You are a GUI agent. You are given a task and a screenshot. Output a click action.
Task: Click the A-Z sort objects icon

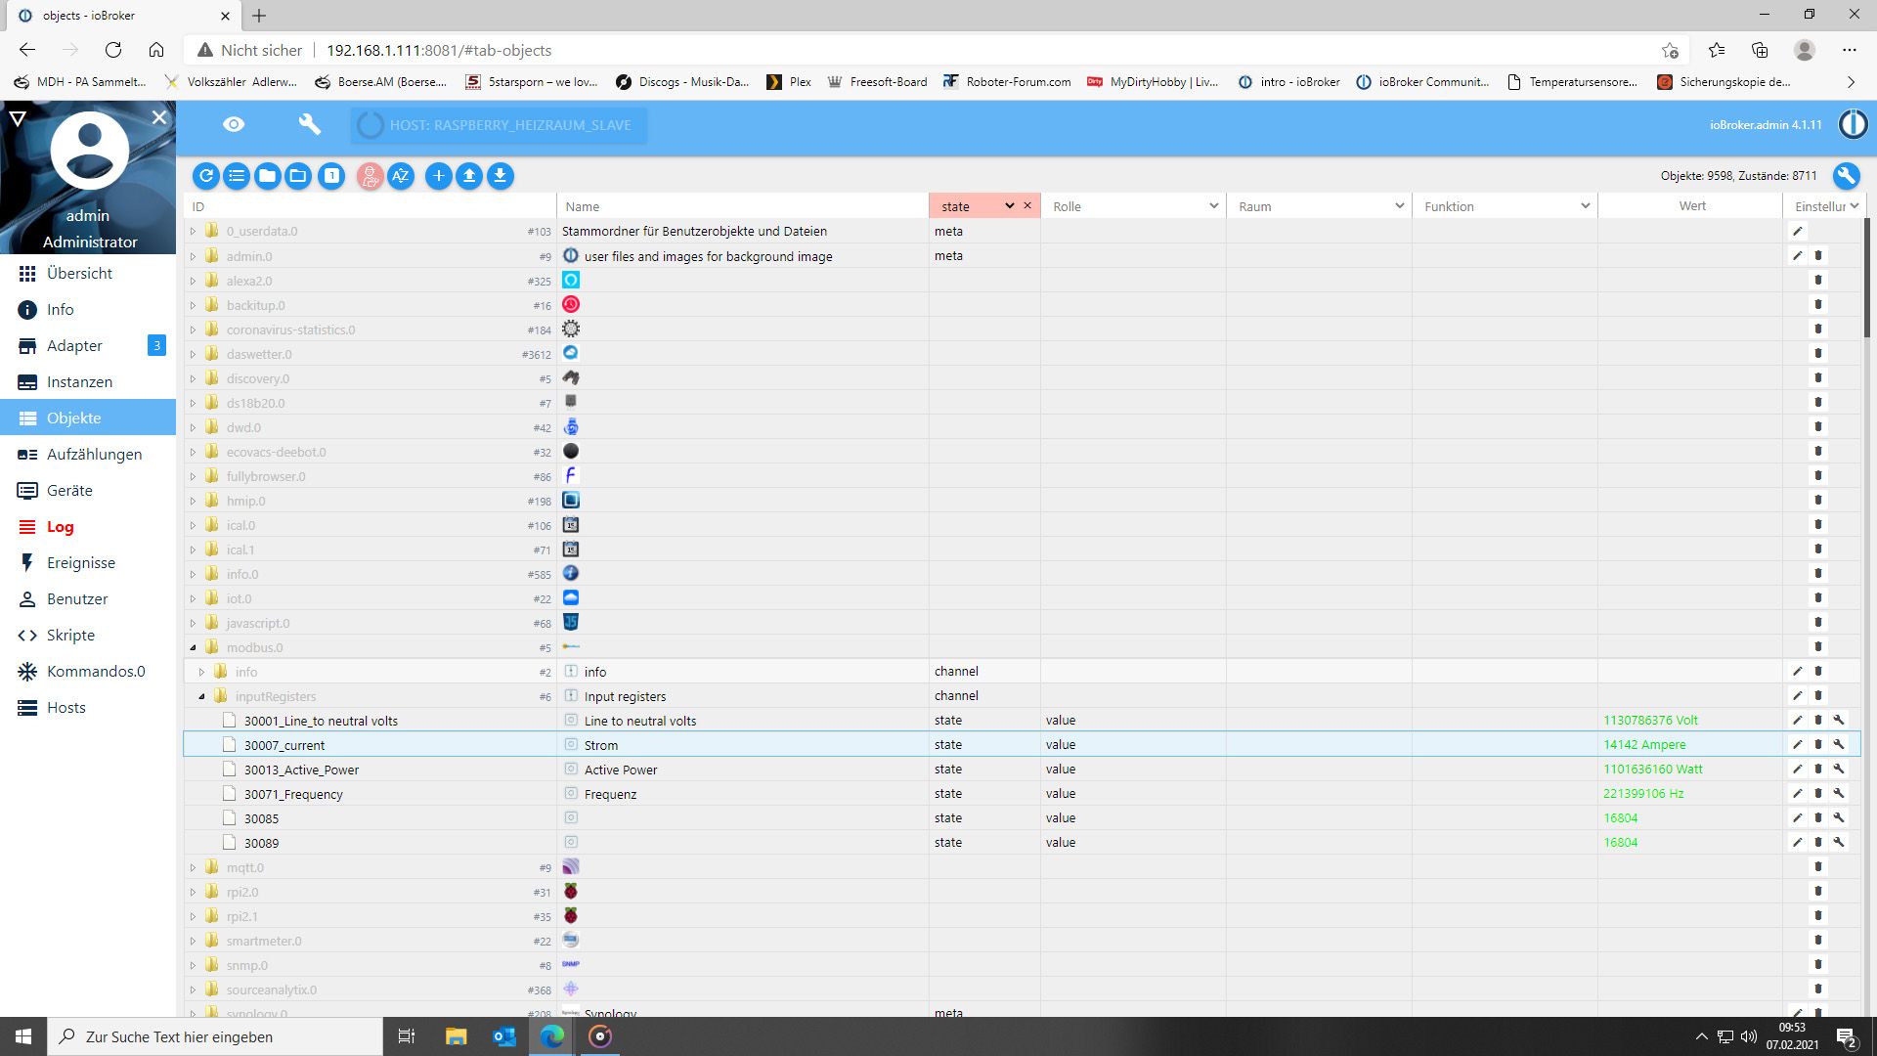pyautogui.click(x=401, y=176)
